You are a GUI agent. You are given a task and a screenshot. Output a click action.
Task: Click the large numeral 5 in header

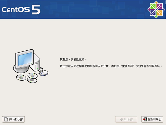pos(36,10)
